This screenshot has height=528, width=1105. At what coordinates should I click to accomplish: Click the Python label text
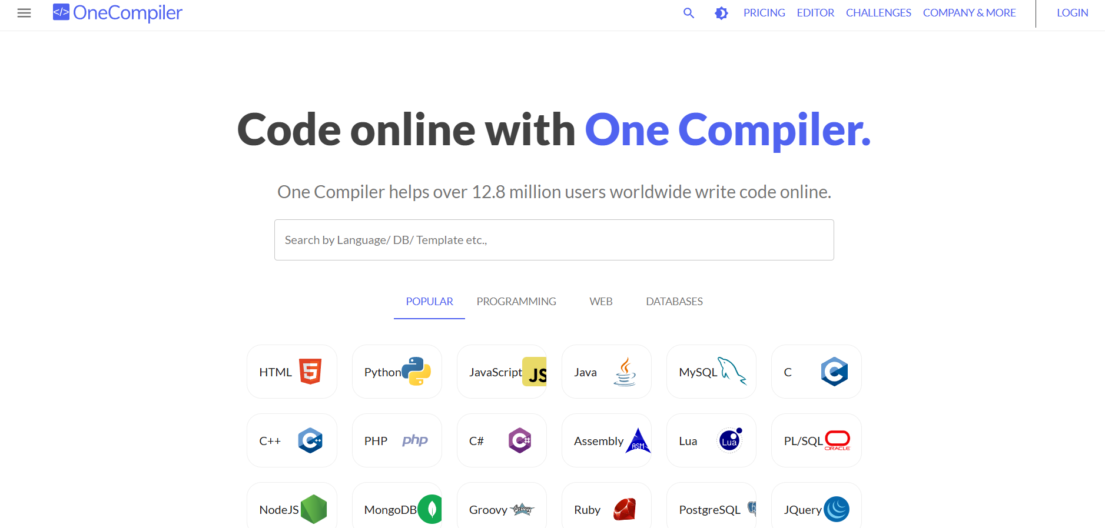[x=383, y=372]
